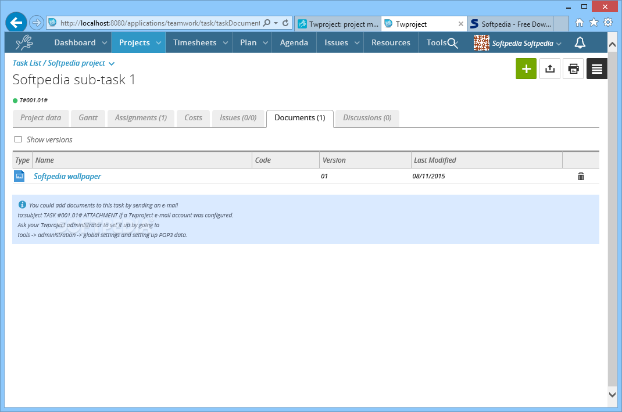Switch to the Gantt tab
Viewport: 622px width, 412px height.
(88, 118)
